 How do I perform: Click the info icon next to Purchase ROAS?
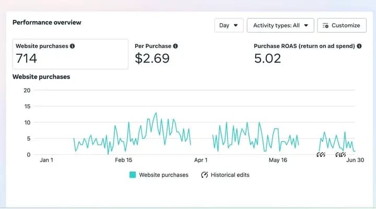coord(360,46)
